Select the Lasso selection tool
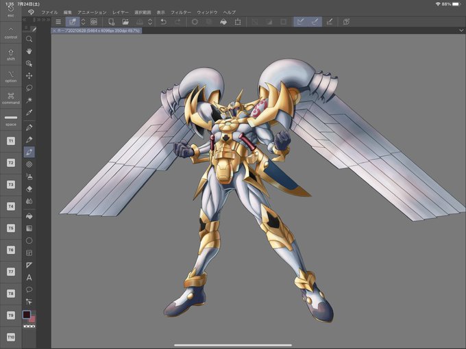Screen dimensions: 466x349 [29, 88]
